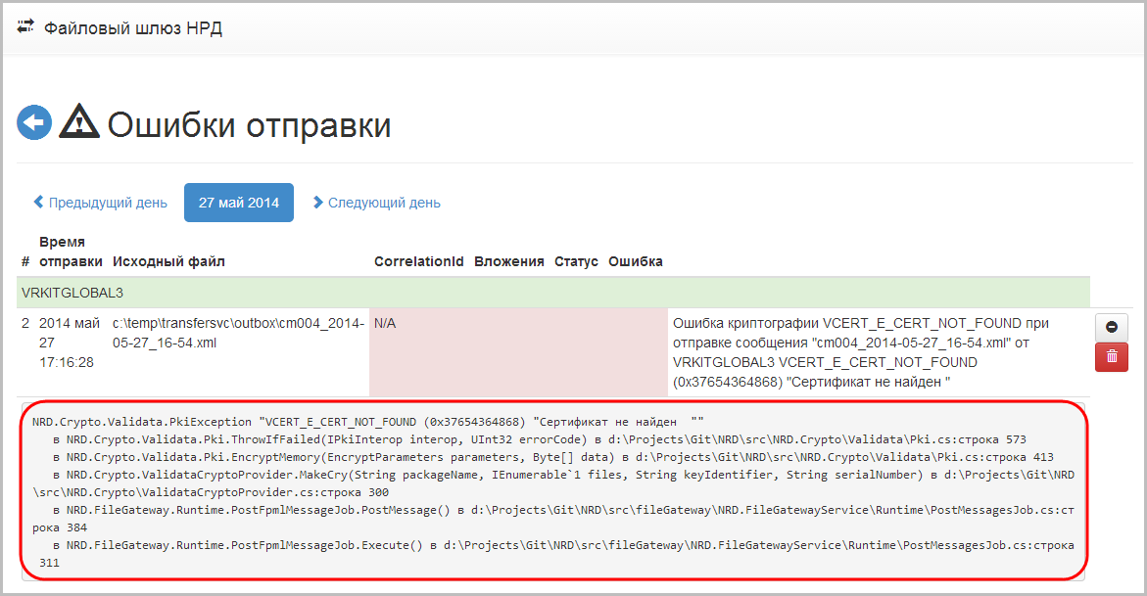Click the Pki.EncryptMemory stack trace line

[553, 457]
